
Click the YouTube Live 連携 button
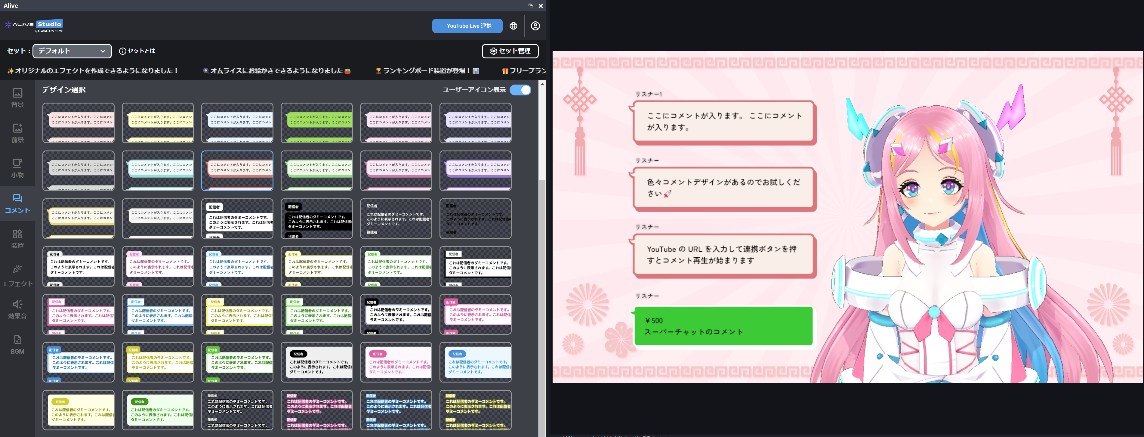pos(467,26)
